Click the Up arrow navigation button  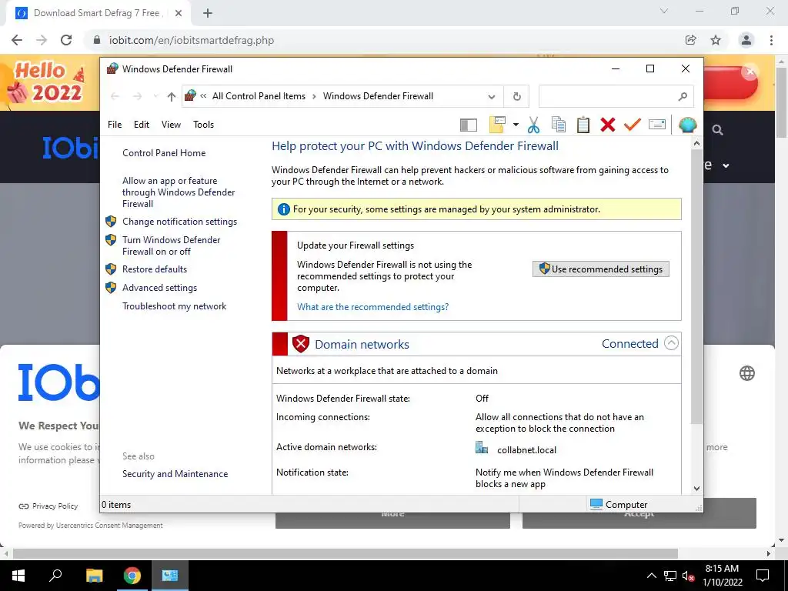click(x=172, y=96)
